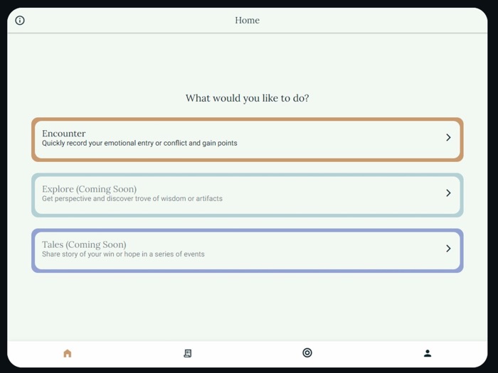Image resolution: width=498 pixels, height=373 pixels.
Task: Open the journal scroll icon in bottom bar
Action: pos(188,353)
